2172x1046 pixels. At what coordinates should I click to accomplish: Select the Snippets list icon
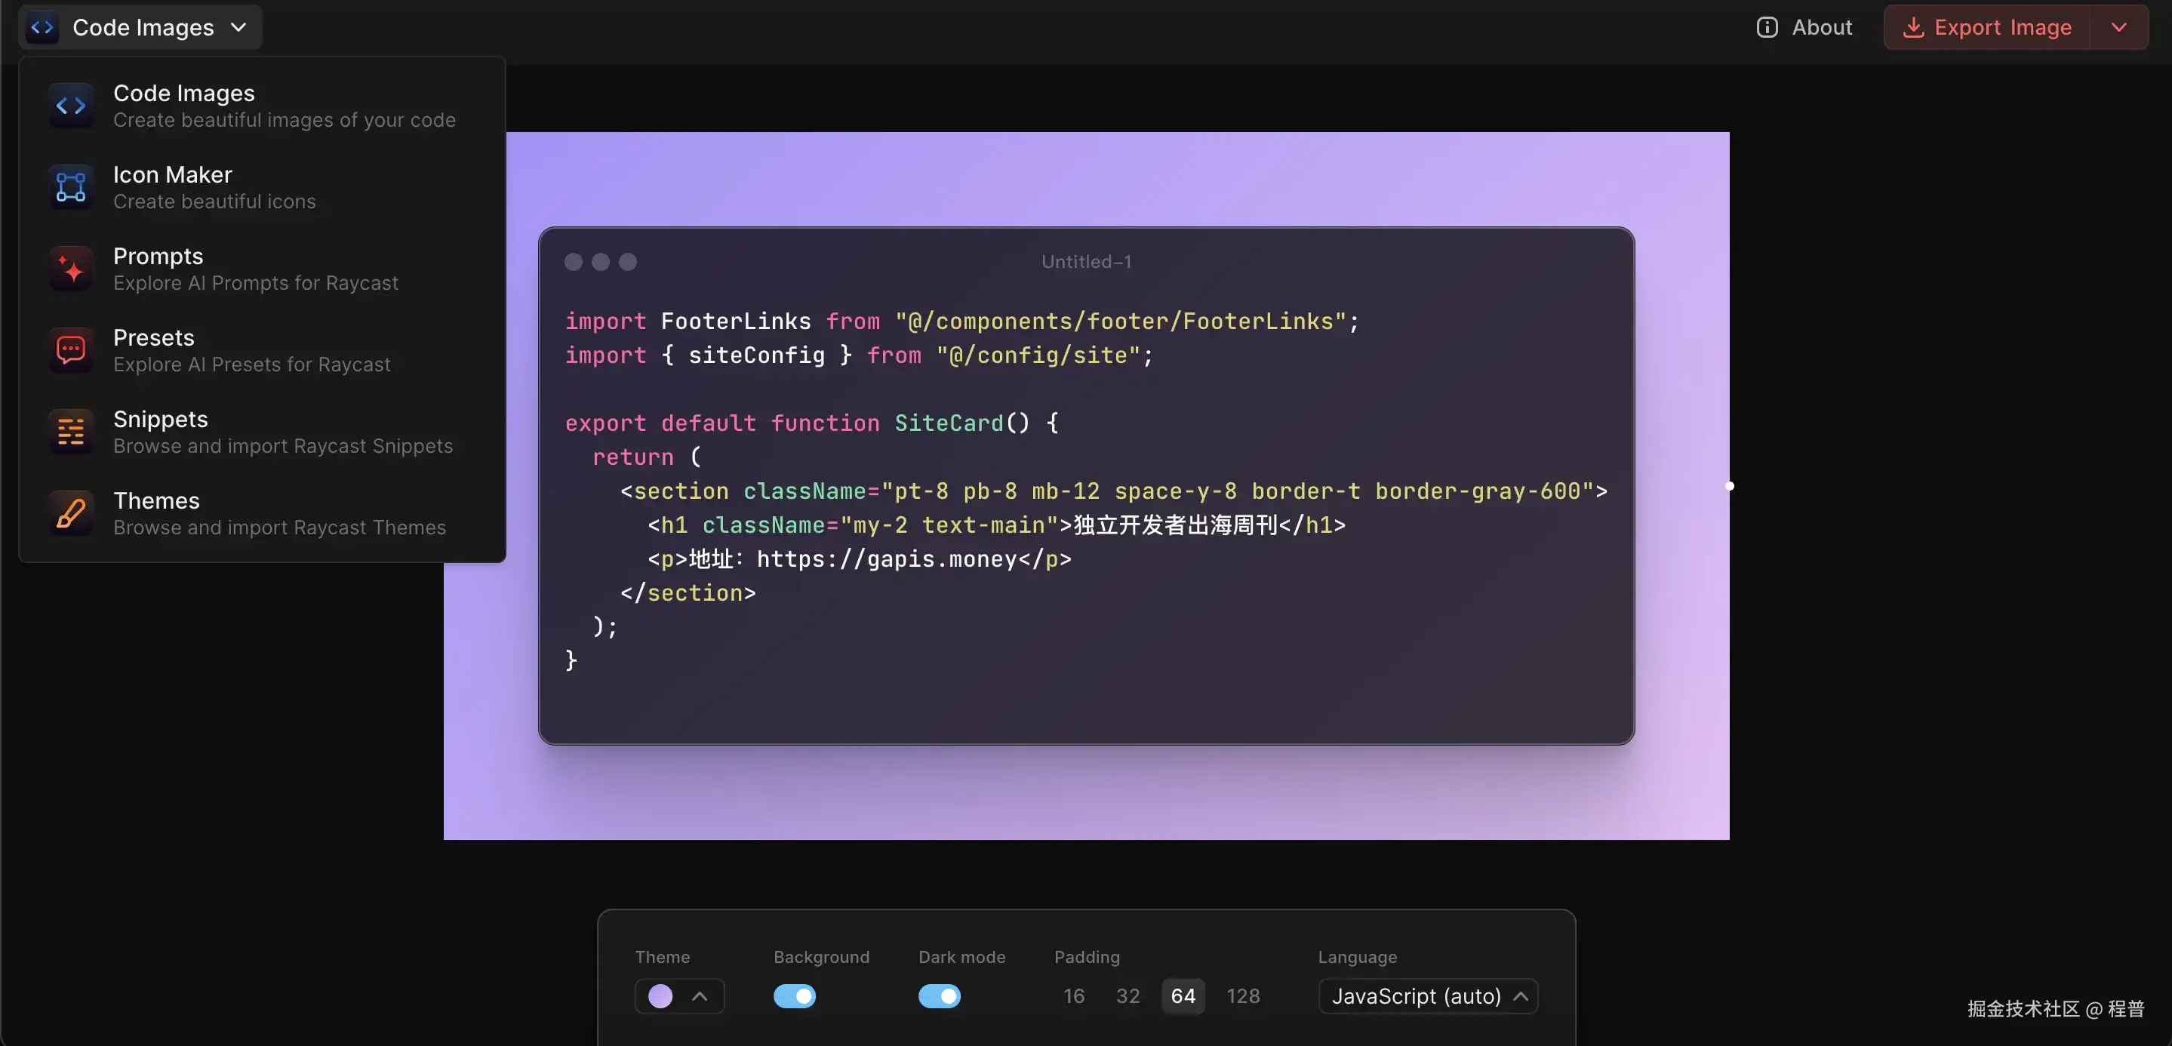[71, 431]
